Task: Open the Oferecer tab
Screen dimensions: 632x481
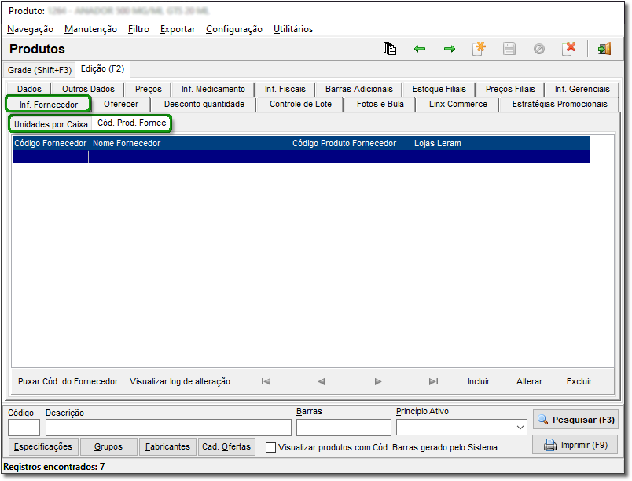Action: tap(121, 104)
